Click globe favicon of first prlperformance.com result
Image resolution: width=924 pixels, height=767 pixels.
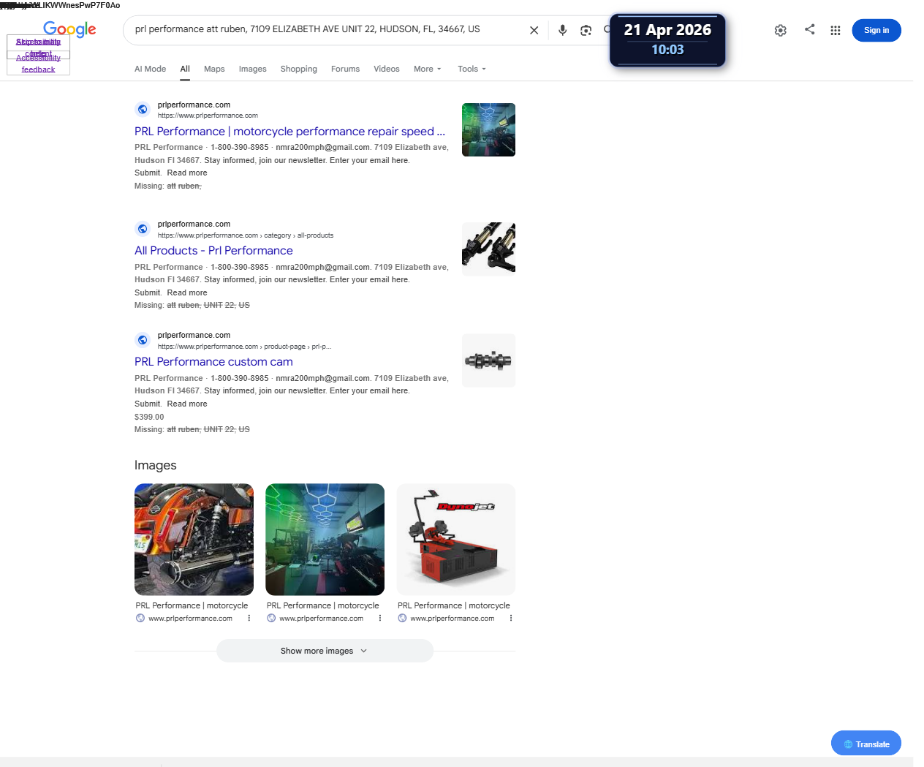(143, 110)
